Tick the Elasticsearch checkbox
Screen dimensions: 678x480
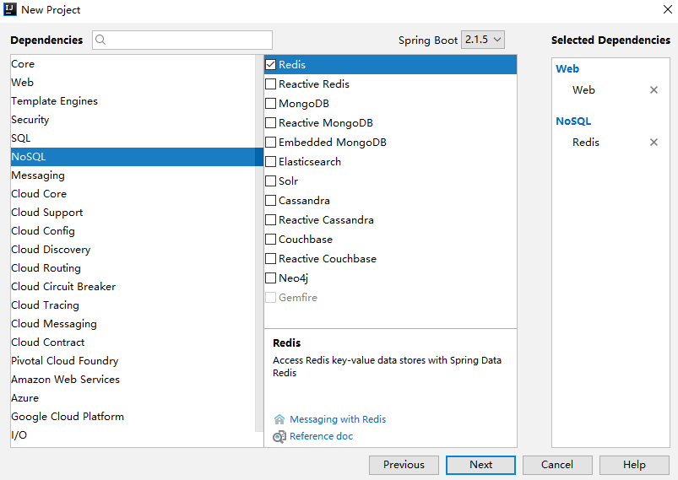tap(271, 162)
